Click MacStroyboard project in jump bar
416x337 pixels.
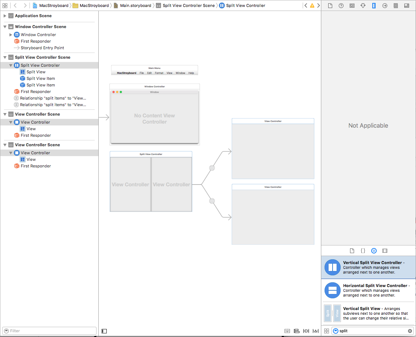(x=51, y=5)
